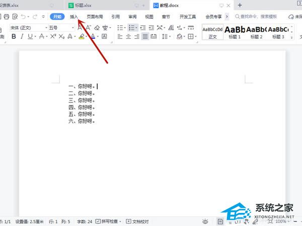Viewport: 302px width, 226px height.
Task: Expand the customize quick access toolbar arrow
Action: pyautogui.click(x=43, y=17)
